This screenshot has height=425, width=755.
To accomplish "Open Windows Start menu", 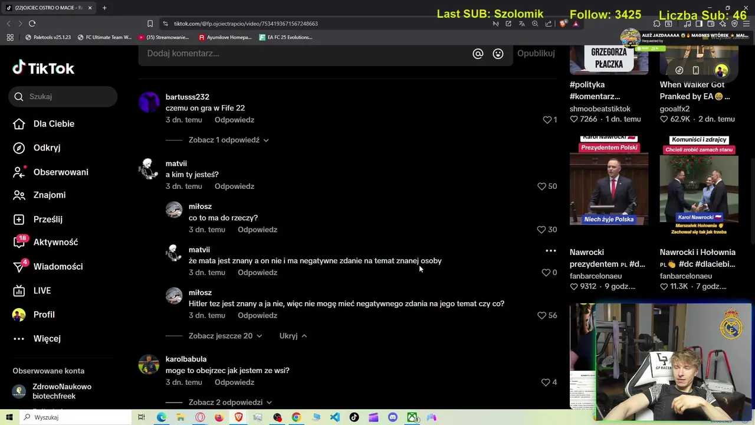I will (8, 417).
